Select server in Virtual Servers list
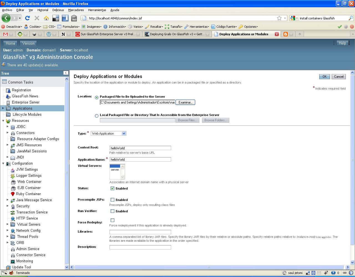Viewport: 355px width, 277px height. click(x=115, y=170)
